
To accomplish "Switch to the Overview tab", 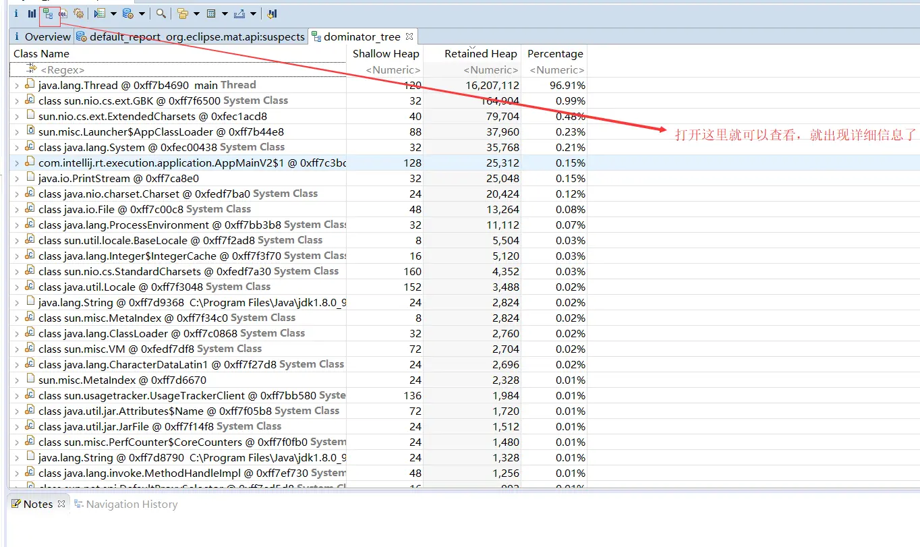I will [42, 36].
